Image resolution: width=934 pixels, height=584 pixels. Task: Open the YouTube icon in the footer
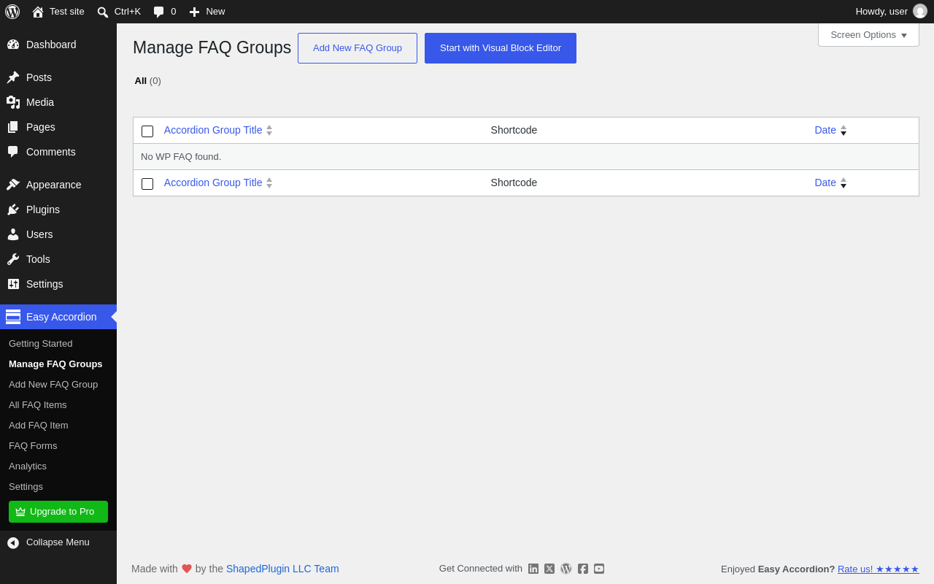pos(599,569)
